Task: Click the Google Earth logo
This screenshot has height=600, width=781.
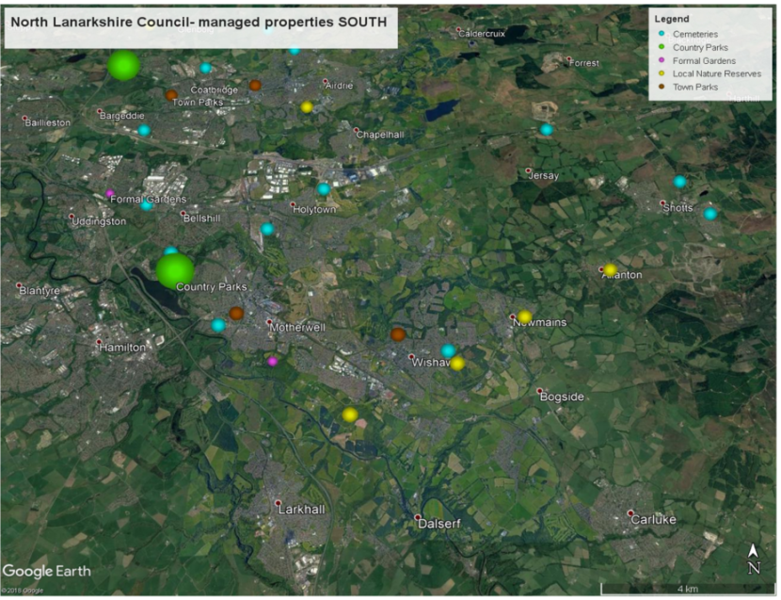Action: pyautogui.click(x=47, y=571)
